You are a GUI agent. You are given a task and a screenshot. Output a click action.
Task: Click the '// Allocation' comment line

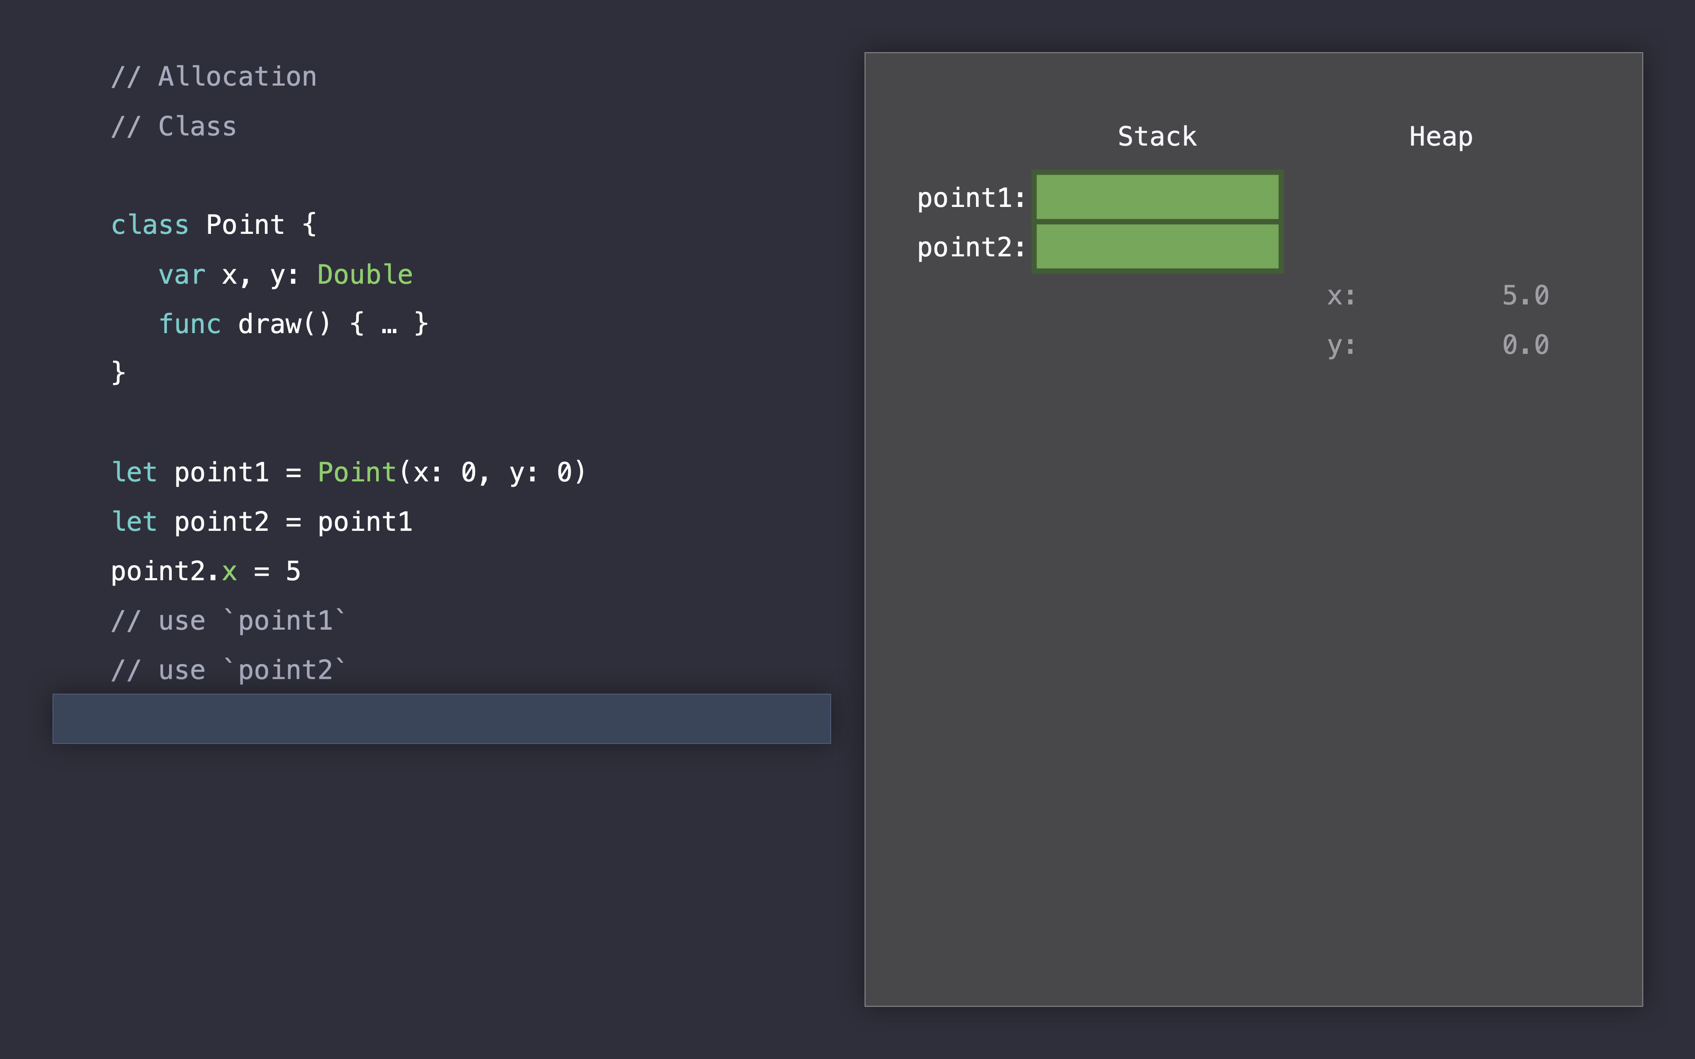coord(214,76)
